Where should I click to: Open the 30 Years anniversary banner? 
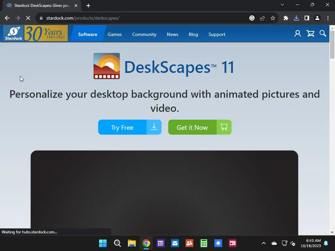click(46, 33)
